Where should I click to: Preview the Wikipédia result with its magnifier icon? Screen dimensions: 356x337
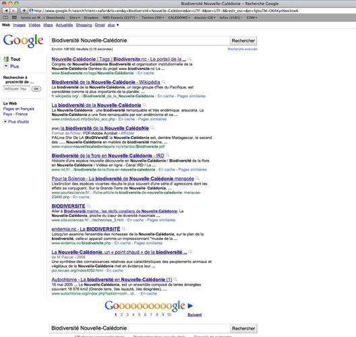[163, 82]
